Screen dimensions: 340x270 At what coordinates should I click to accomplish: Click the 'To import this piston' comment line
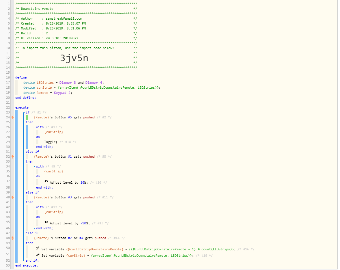point(67,48)
